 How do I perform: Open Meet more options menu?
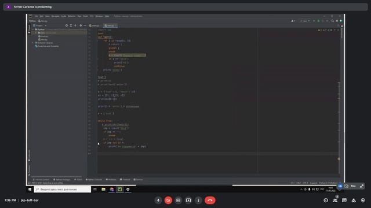(198, 200)
